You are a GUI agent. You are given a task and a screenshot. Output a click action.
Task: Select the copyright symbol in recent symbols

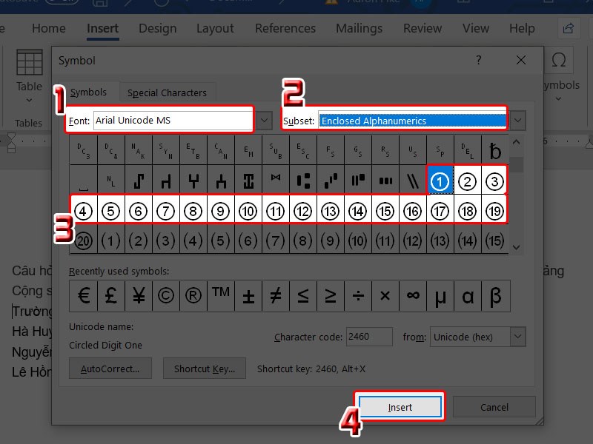pos(166,296)
